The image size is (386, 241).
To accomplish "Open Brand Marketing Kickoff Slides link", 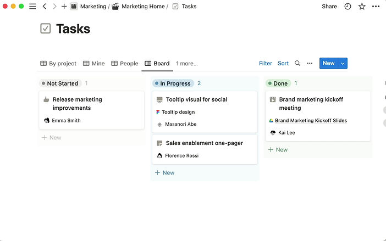I will tap(311, 121).
